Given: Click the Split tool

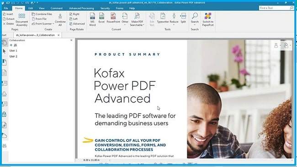Looking at the screenshot, I should 183,18.
